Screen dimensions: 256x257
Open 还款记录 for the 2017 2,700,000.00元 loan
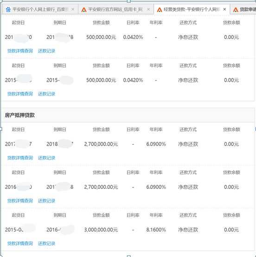pos(46,158)
